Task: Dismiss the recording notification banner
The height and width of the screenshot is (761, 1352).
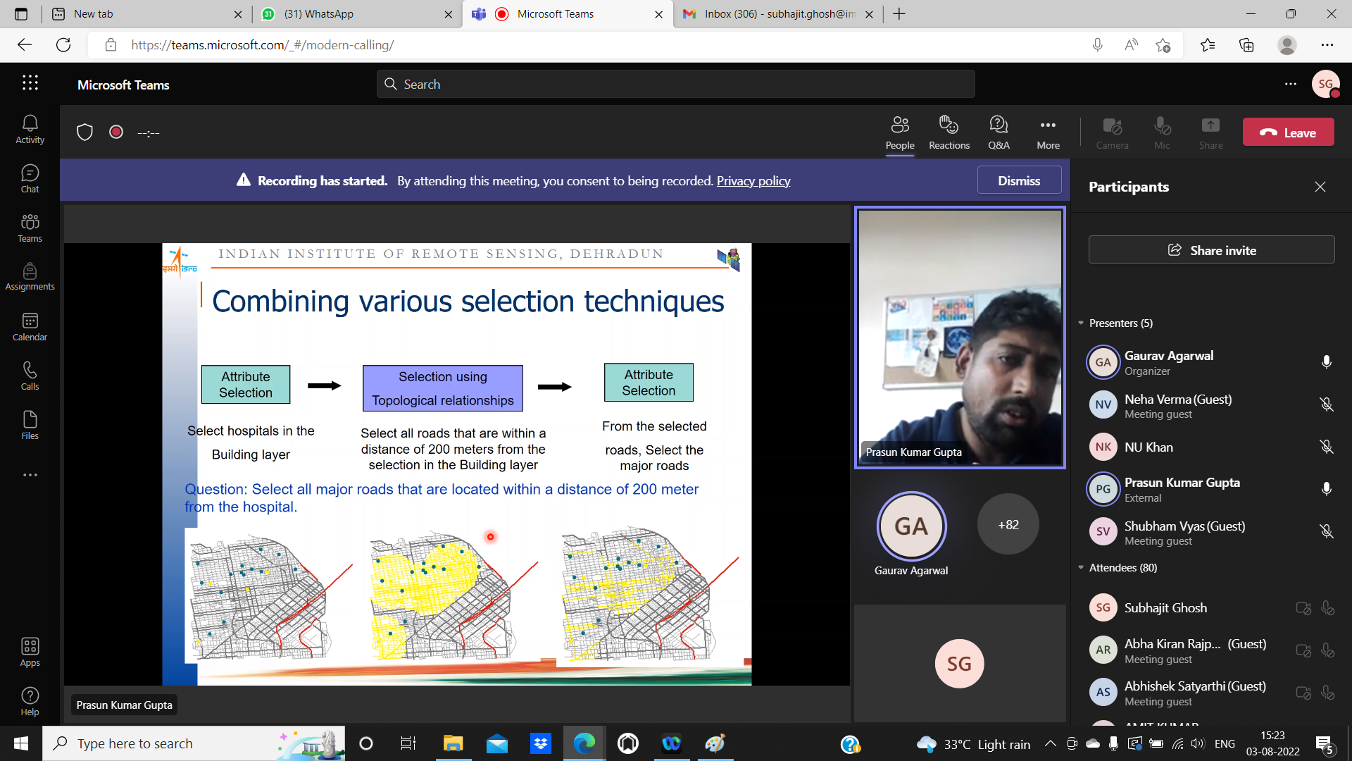Action: [1018, 180]
